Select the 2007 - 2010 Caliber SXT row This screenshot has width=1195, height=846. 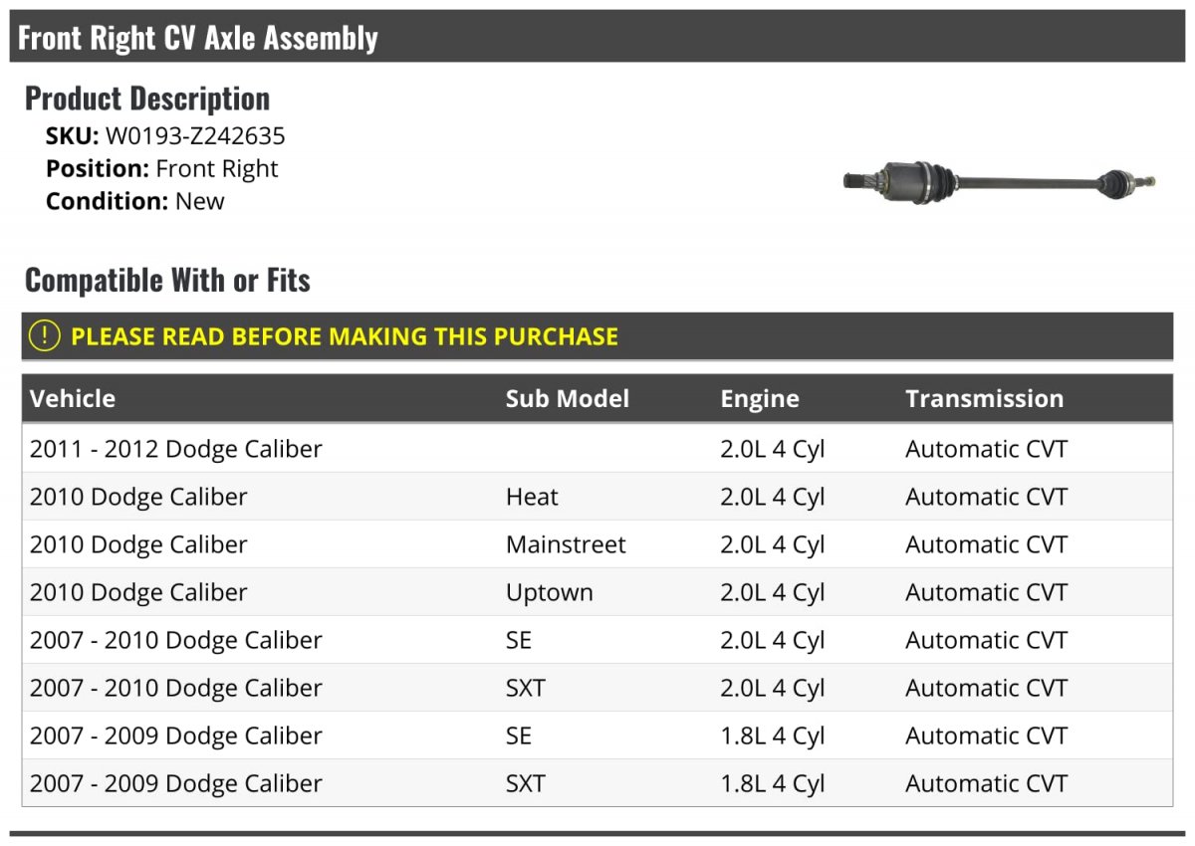click(x=176, y=688)
